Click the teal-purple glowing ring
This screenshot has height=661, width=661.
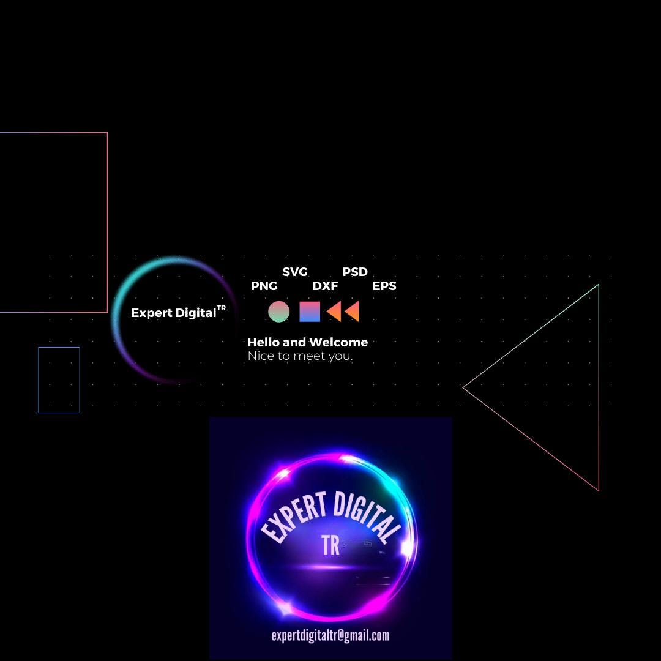click(174, 319)
